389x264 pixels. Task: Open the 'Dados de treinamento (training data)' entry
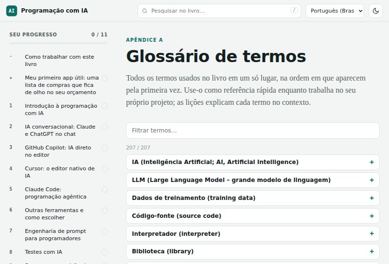coord(194,198)
